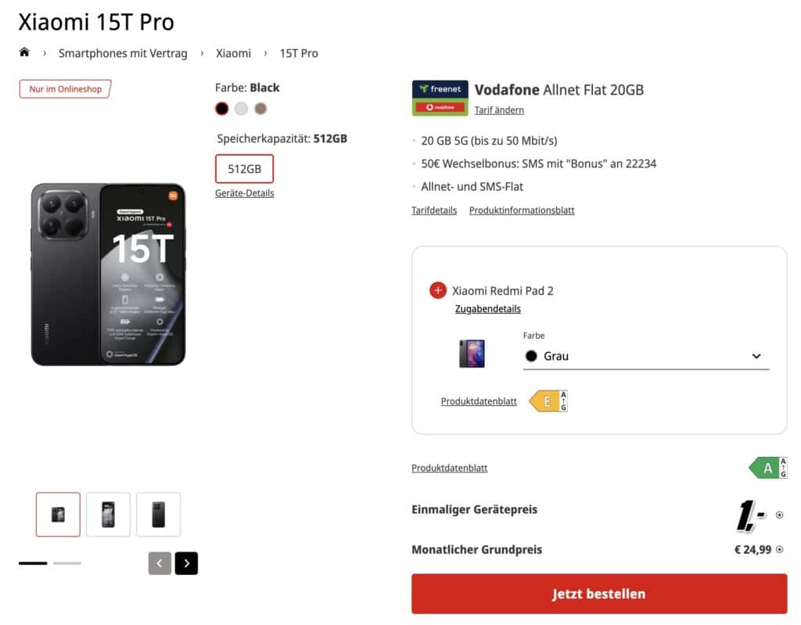Screen dimensions: 801x625
Task: Click the home icon in breadcrumb
Action: (x=24, y=52)
